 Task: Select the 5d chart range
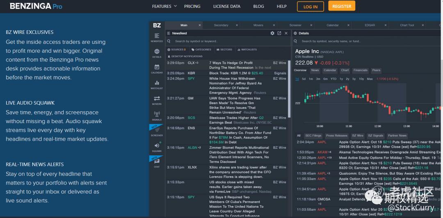coord(304,79)
